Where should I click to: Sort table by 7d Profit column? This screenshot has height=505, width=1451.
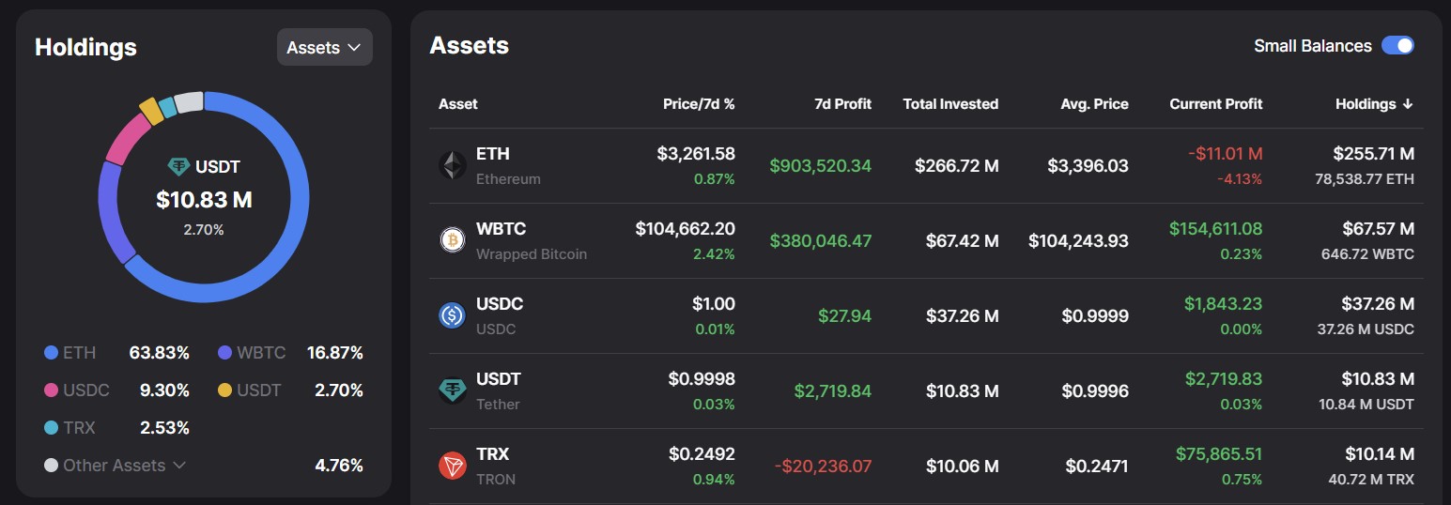pos(842,104)
